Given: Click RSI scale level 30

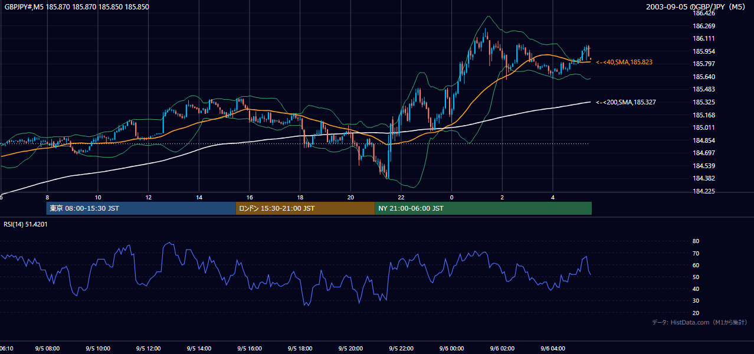Looking at the screenshot, I should (696, 301).
